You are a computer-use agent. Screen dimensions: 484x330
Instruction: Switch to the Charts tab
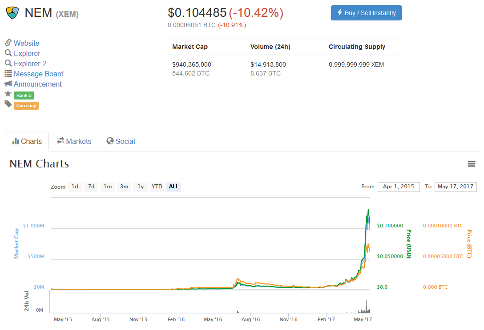(27, 141)
